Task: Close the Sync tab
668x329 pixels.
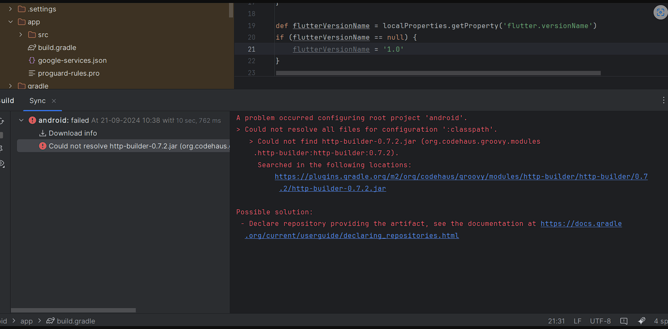Action: [54, 101]
